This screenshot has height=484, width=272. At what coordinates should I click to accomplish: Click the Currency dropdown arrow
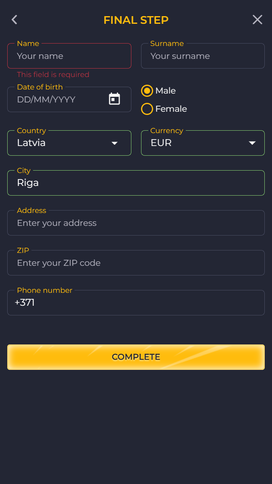coord(252,143)
